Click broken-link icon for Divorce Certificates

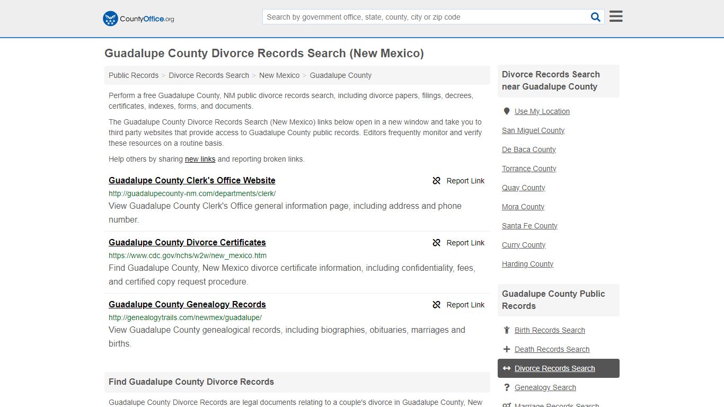click(x=437, y=243)
